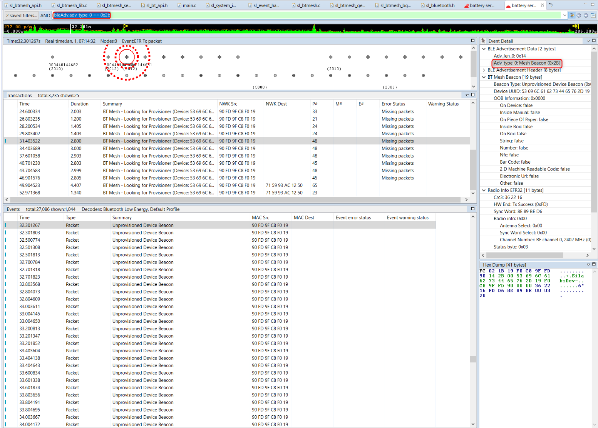Close the active battery server editor tab

(543, 5)
